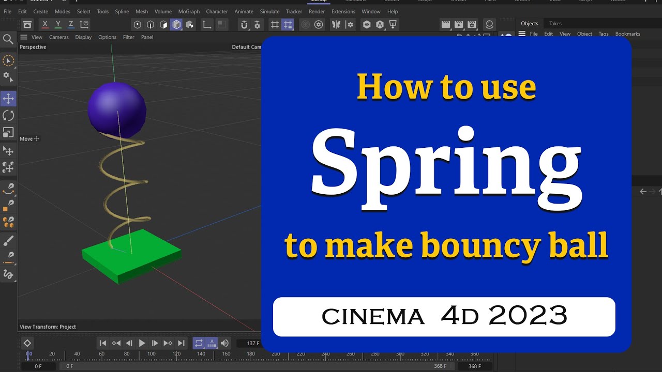Image resolution: width=662 pixels, height=372 pixels.
Task: Open snap settings gear-dots icon
Action: pos(258,24)
